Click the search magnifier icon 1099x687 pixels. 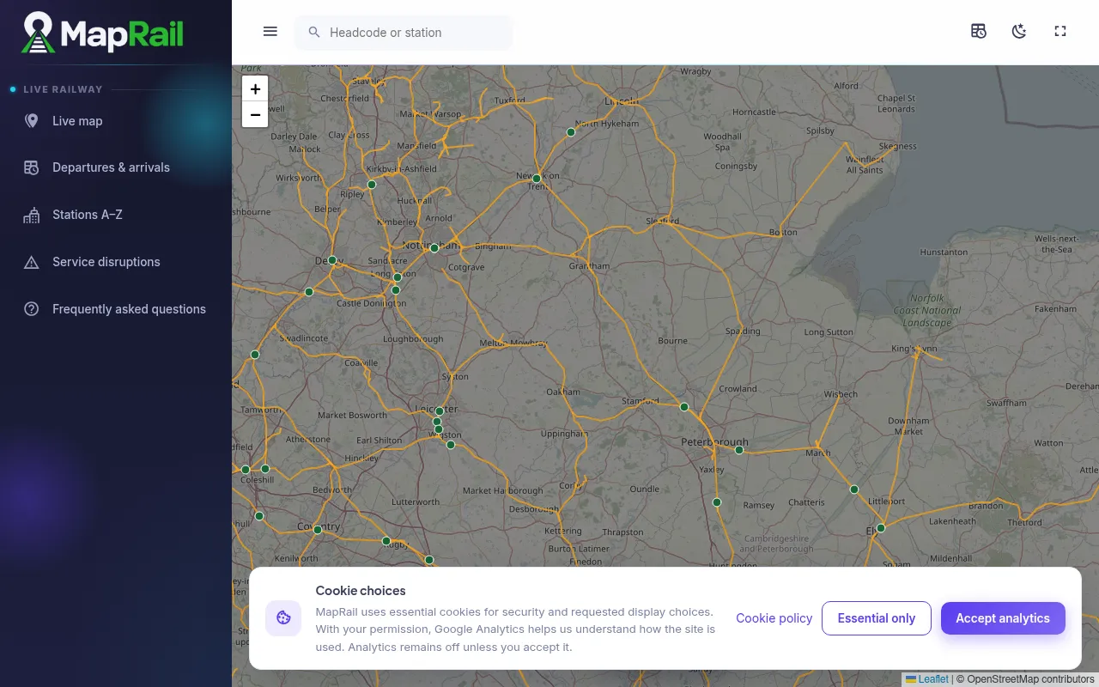pyautogui.click(x=314, y=33)
